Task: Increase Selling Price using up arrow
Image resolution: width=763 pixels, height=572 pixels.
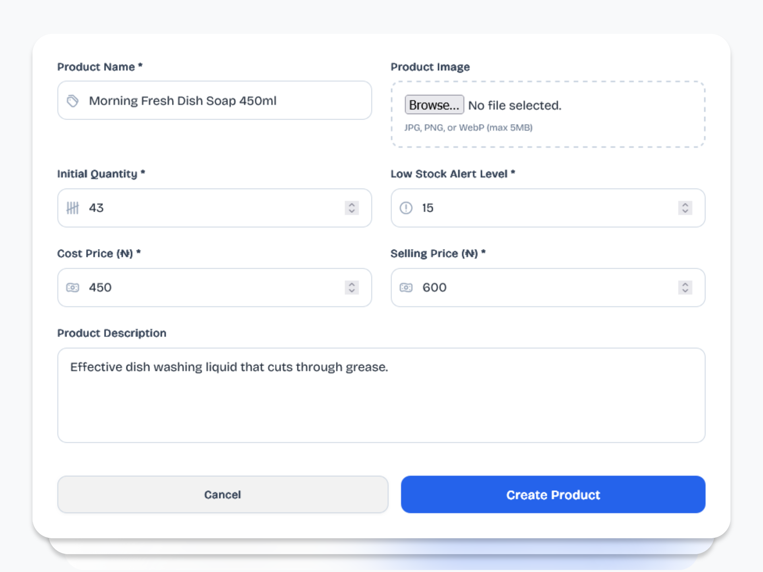Action: pos(685,284)
